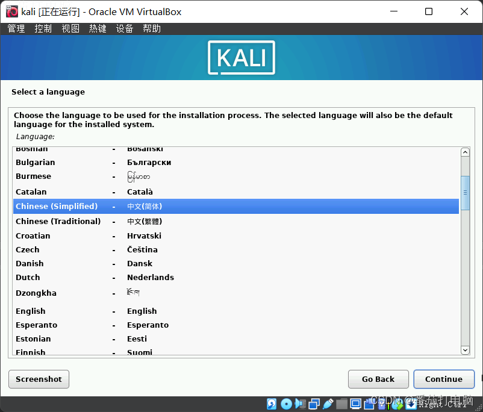Click the mouse integration arrow icon
The image size is (483, 412).
pyautogui.click(x=397, y=404)
